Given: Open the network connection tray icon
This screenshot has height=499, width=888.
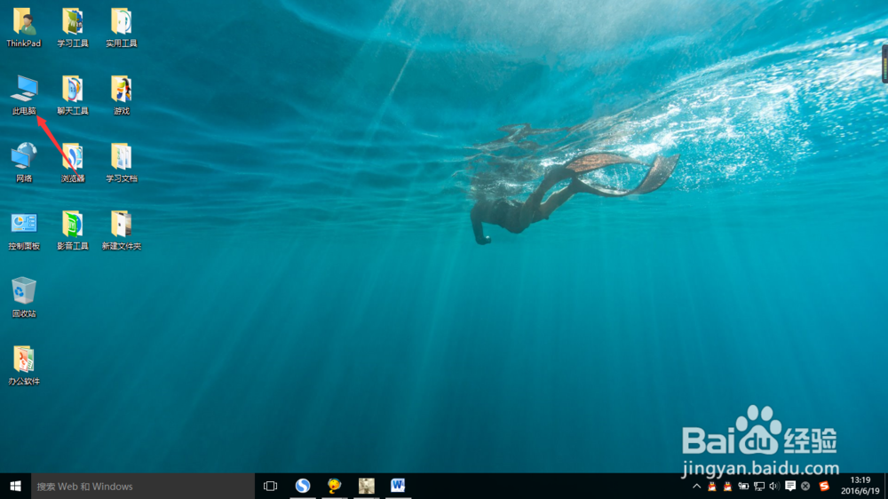Looking at the screenshot, I should pyautogui.click(x=759, y=486).
